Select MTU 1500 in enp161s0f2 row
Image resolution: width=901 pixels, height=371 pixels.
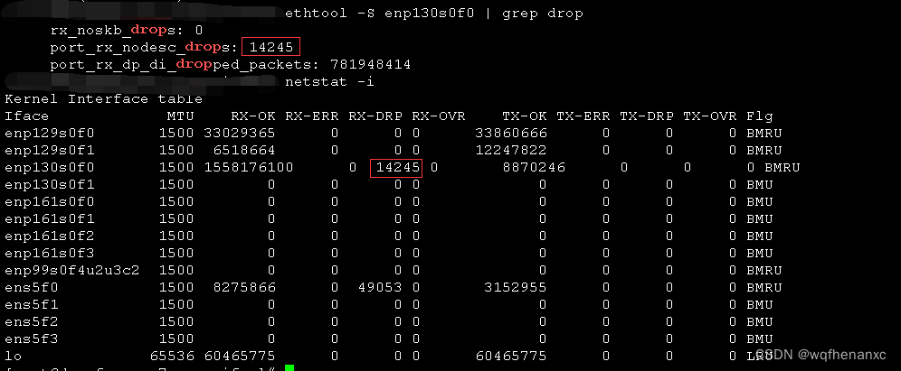176,237
